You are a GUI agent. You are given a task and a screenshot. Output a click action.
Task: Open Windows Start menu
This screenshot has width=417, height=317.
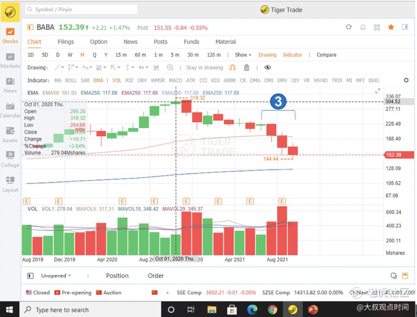[10, 309]
